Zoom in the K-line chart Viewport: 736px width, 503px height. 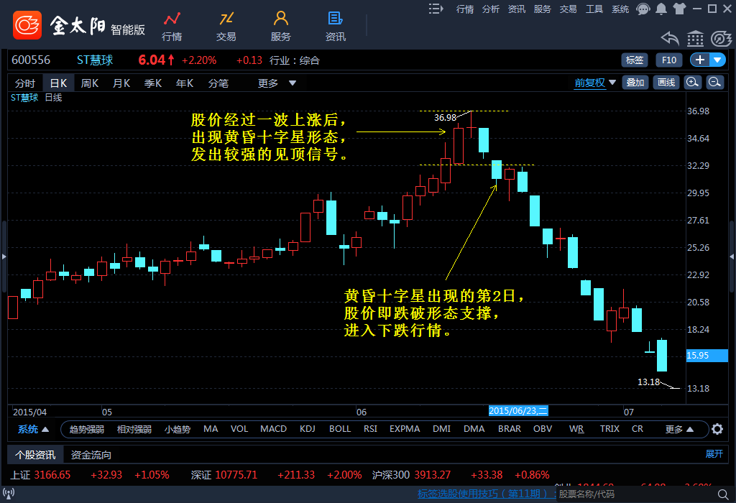692,83
